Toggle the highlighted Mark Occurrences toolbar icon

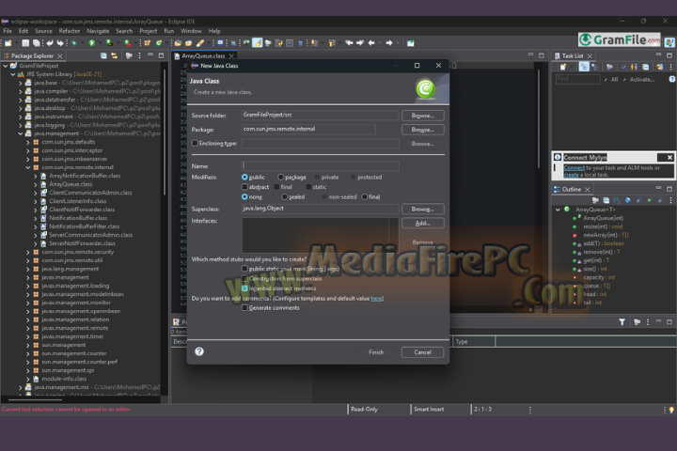[257, 43]
